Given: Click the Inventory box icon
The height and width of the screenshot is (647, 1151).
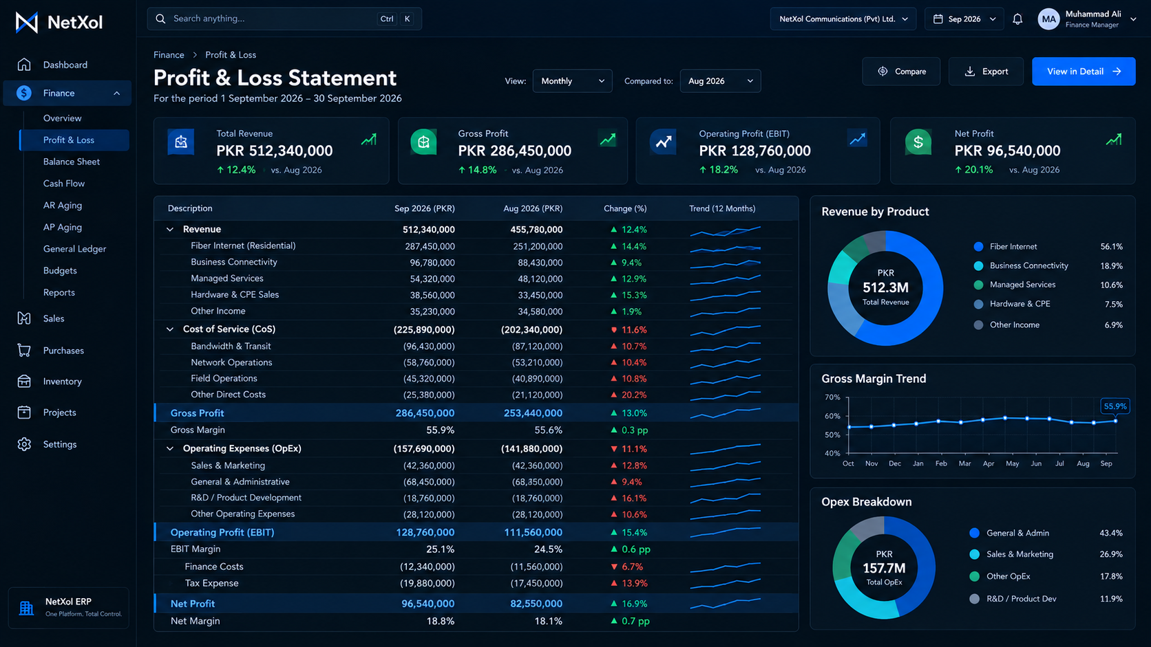Looking at the screenshot, I should (x=24, y=382).
